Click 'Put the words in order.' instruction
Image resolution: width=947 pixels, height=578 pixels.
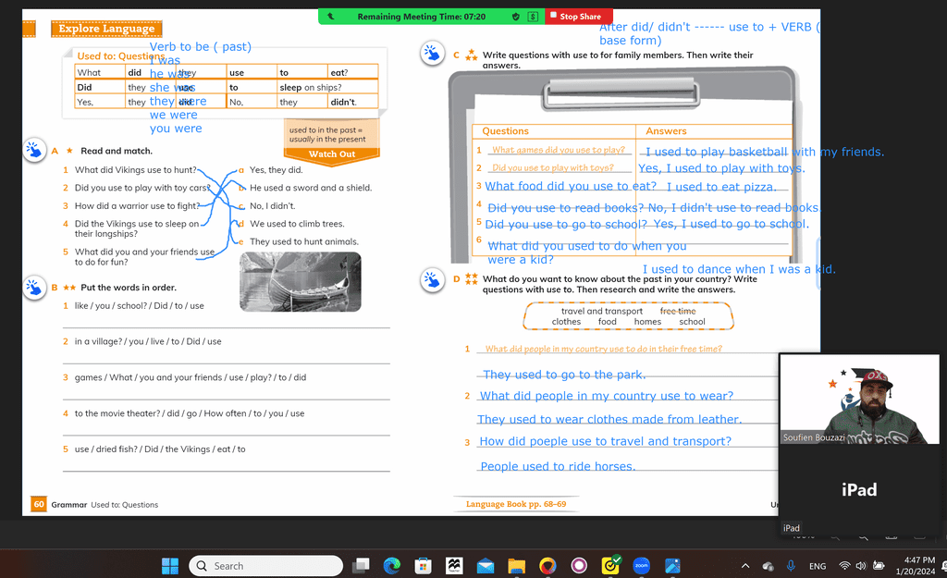128,288
